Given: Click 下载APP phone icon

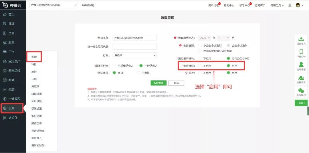Looking at the screenshot, I should 301,52.
